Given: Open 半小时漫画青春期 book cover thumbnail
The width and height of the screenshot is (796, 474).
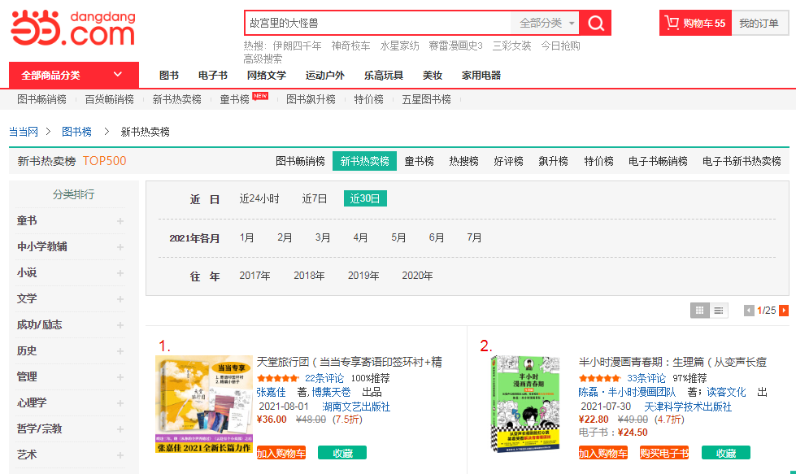Looking at the screenshot, I should (x=525, y=404).
